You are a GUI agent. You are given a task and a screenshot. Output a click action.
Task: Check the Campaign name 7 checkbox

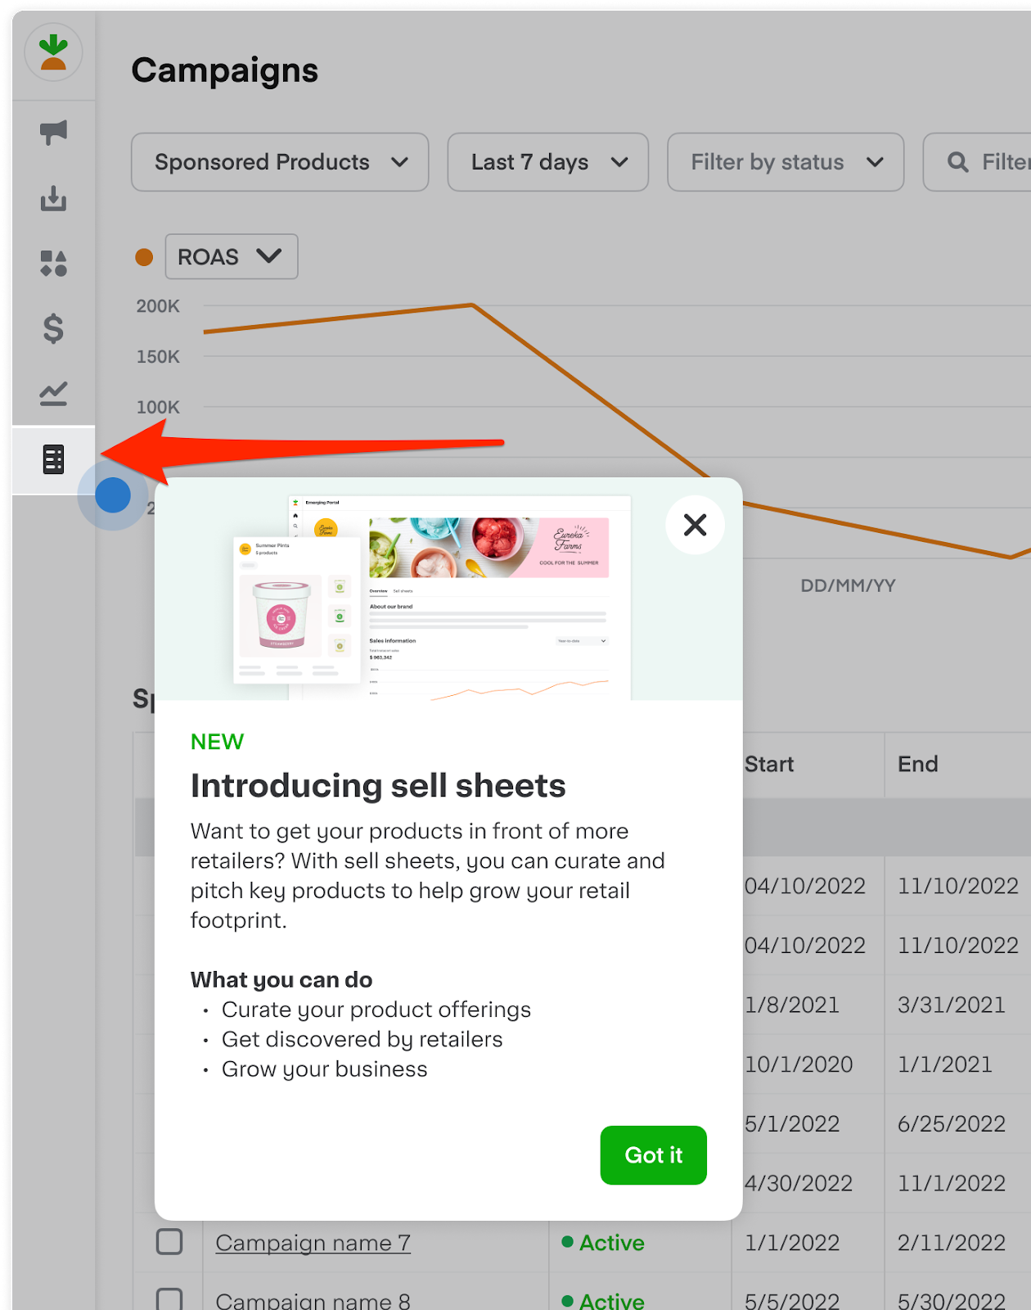point(169,1242)
